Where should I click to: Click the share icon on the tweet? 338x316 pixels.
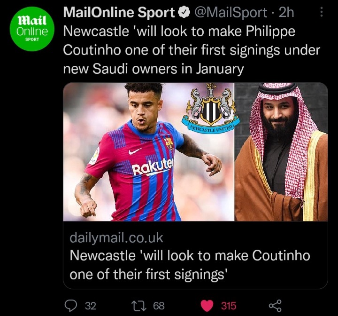click(x=275, y=306)
